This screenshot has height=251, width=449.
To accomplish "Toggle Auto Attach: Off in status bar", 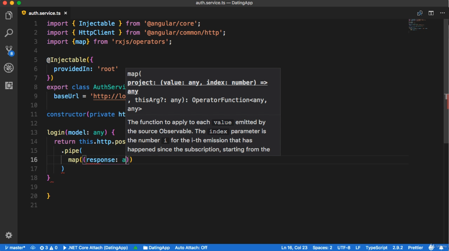I will pyautogui.click(x=191, y=247).
